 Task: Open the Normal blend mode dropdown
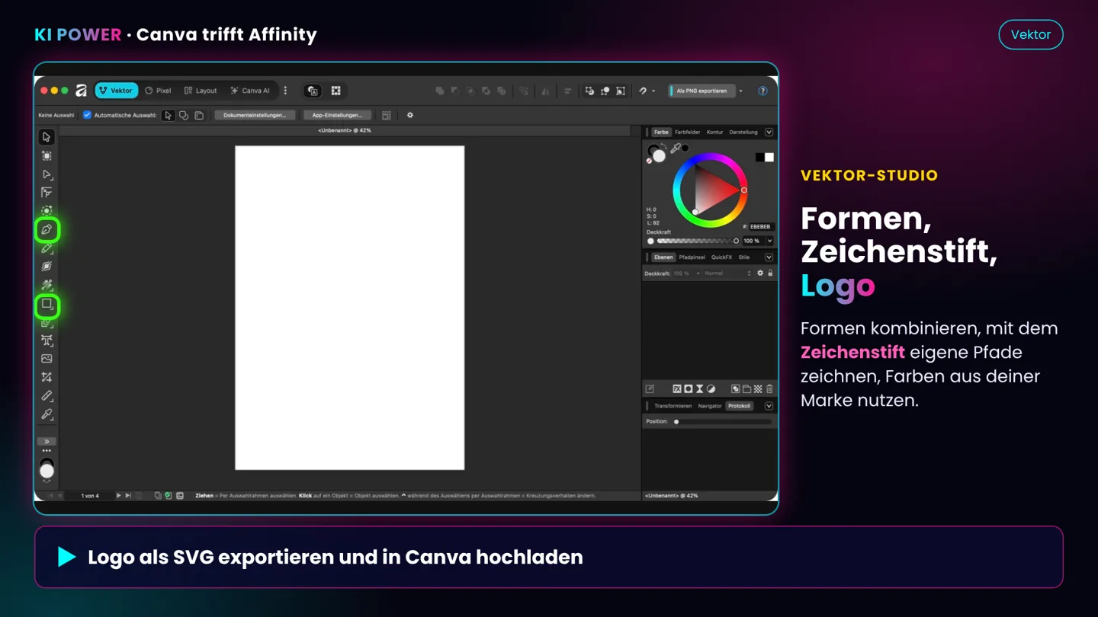(727, 273)
